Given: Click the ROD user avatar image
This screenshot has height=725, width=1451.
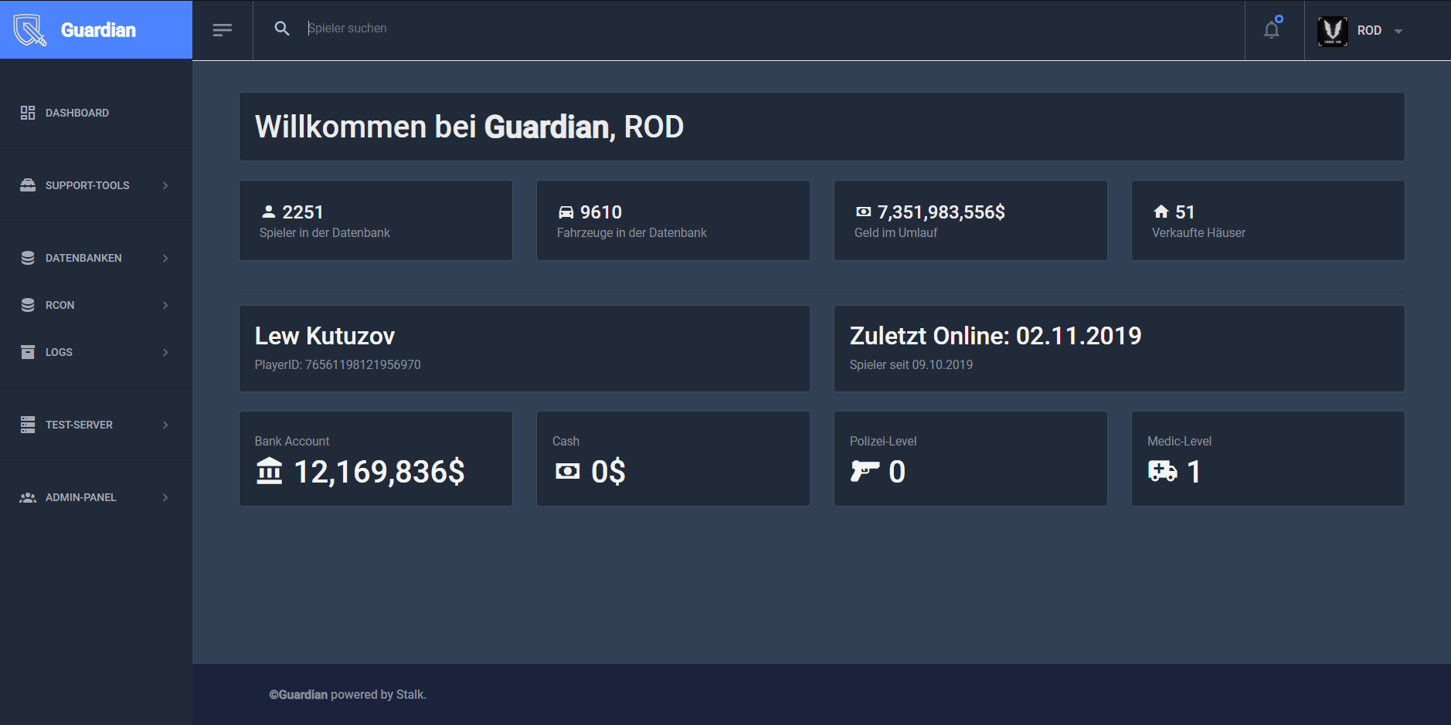Looking at the screenshot, I should [1332, 31].
